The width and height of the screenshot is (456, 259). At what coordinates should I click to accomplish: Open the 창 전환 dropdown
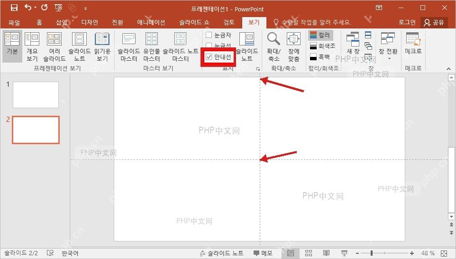(388, 46)
